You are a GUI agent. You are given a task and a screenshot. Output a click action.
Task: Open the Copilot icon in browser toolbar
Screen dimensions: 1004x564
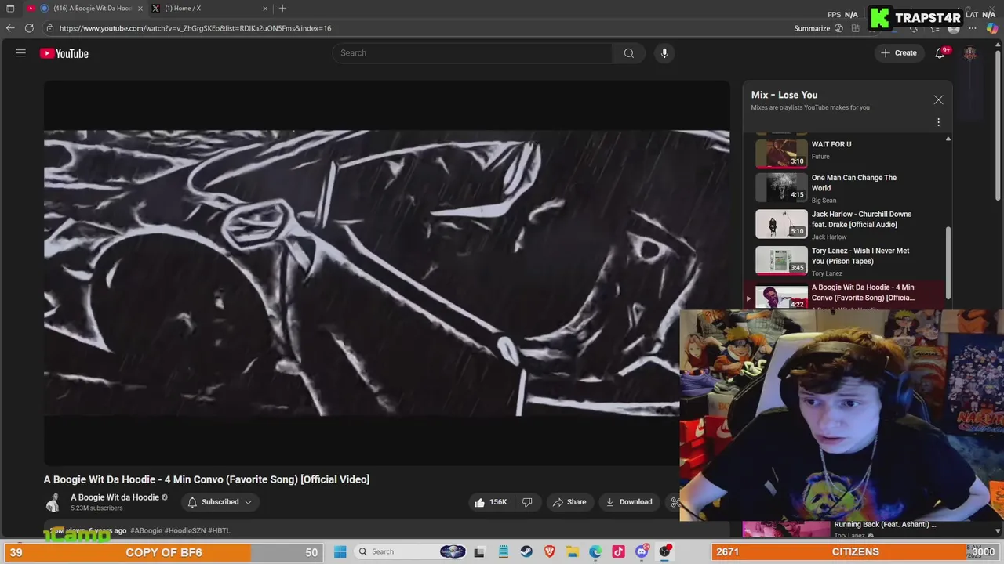click(x=992, y=28)
